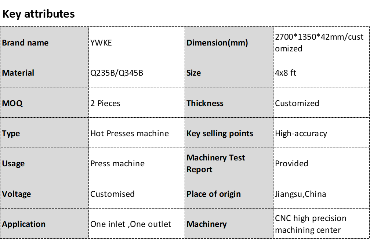
Task: Click the Key selling points cell
Action: pyautogui.click(x=229, y=133)
